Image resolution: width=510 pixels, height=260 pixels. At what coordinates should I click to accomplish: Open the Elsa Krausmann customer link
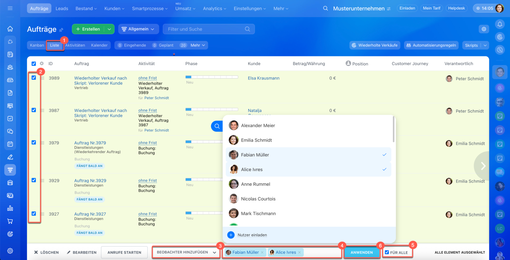[263, 78]
